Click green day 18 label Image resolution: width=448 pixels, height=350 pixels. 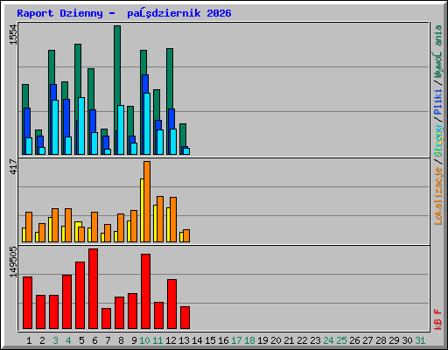click(249, 340)
